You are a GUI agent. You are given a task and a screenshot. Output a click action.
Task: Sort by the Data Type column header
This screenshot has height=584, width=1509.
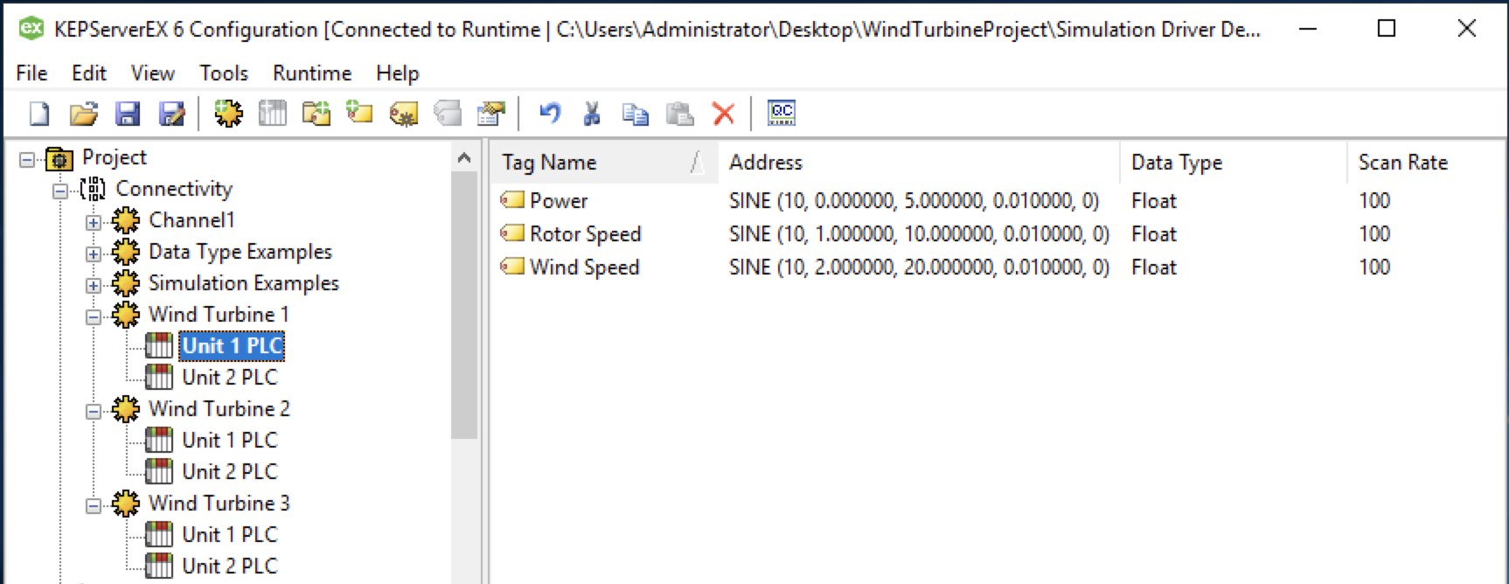click(1234, 163)
